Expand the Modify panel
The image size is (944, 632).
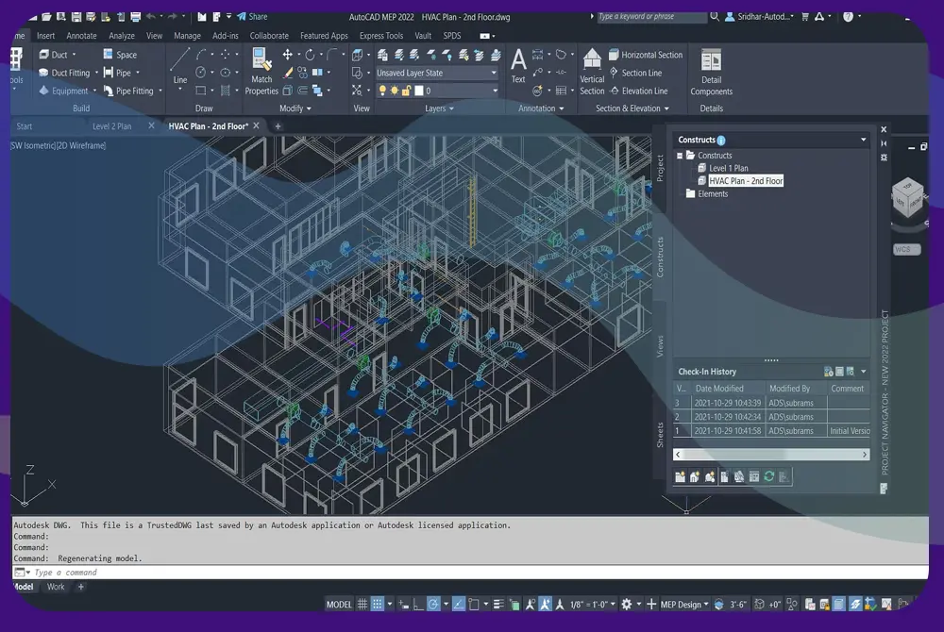295,108
